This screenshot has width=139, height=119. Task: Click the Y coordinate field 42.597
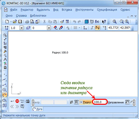click(x=125, y=28)
